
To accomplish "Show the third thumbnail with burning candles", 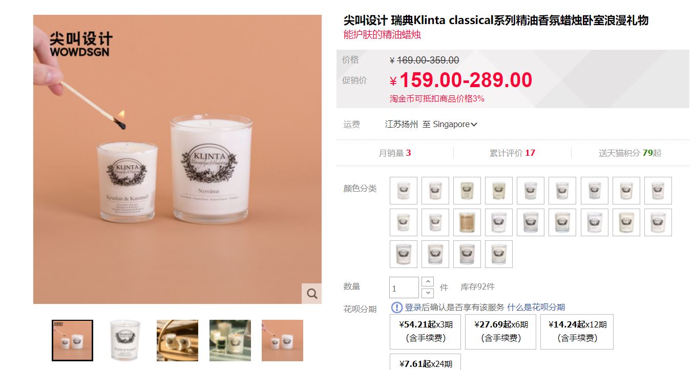I will coord(177,341).
